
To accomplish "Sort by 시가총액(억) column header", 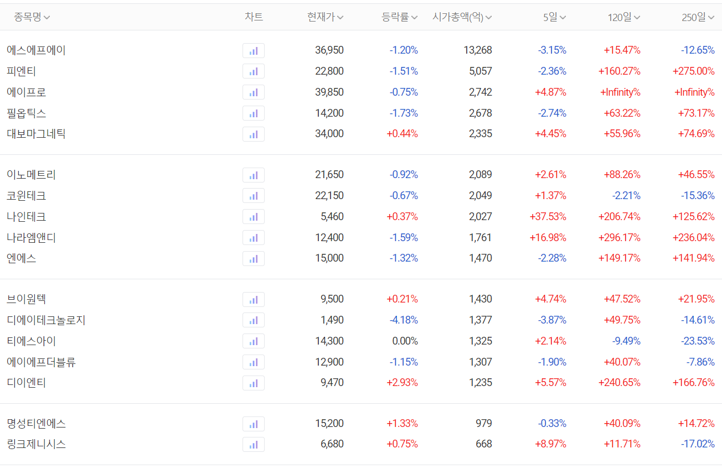I will 462,17.
